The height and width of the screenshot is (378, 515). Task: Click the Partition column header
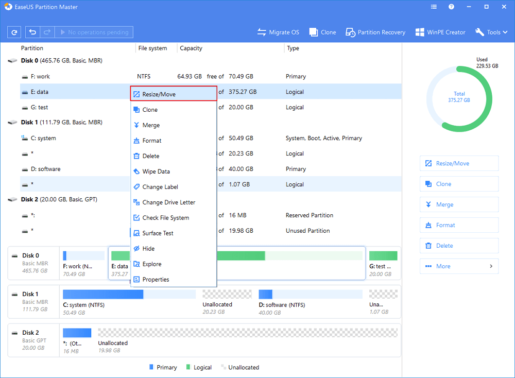pos(32,48)
